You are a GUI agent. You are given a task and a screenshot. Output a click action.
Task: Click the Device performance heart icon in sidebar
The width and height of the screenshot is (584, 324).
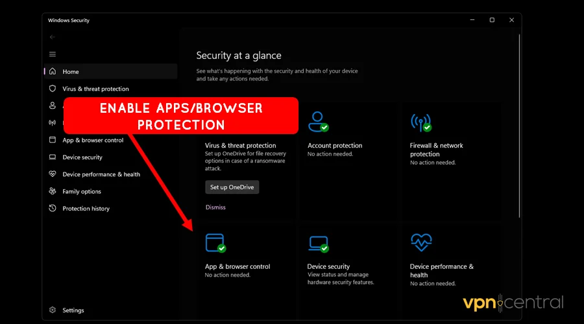pos(53,174)
